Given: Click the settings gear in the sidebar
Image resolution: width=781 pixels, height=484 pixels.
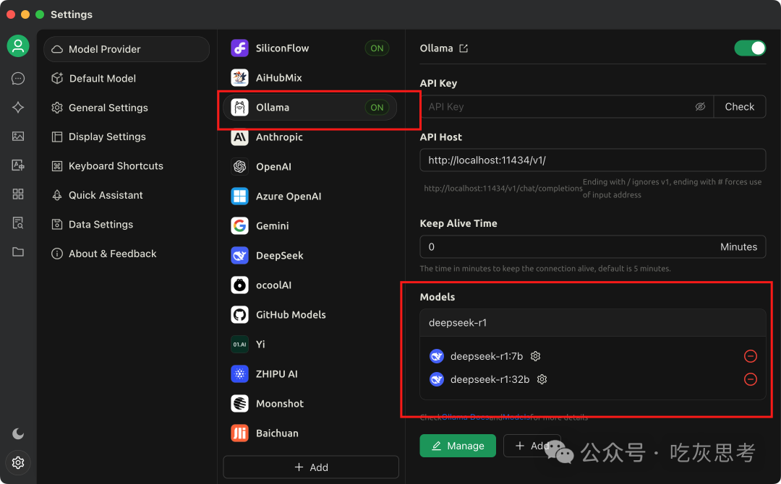Looking at the screenshot, I should [x=18, y=462].
